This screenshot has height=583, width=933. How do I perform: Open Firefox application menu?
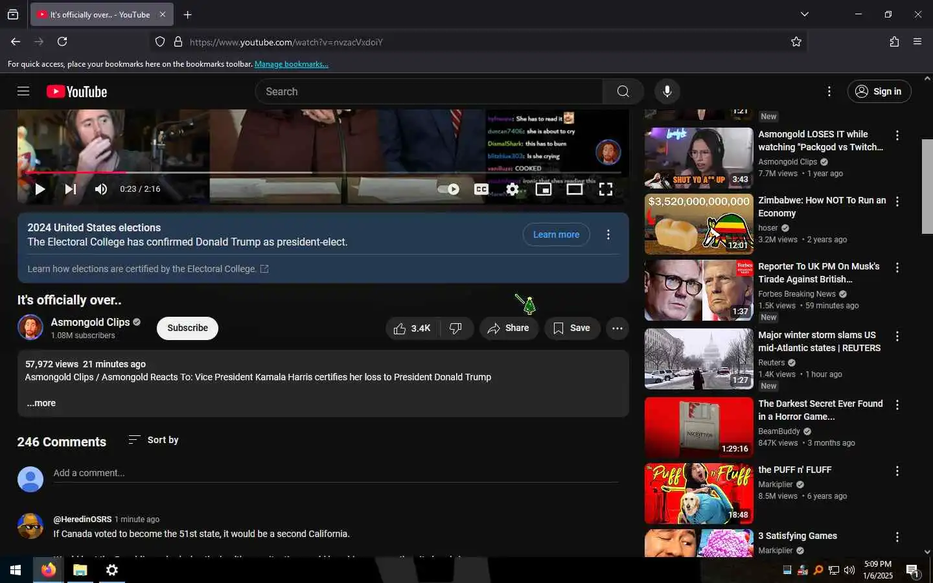pyautogui.click(x=917, y=41)
